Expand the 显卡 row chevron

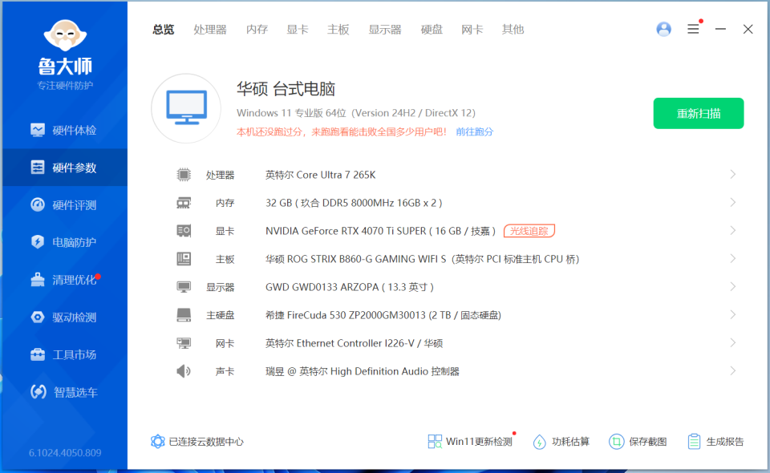[732, 231]
